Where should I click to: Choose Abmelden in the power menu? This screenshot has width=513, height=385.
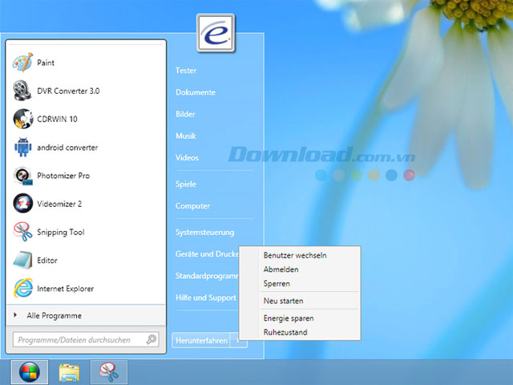click(x=281, y=269)
